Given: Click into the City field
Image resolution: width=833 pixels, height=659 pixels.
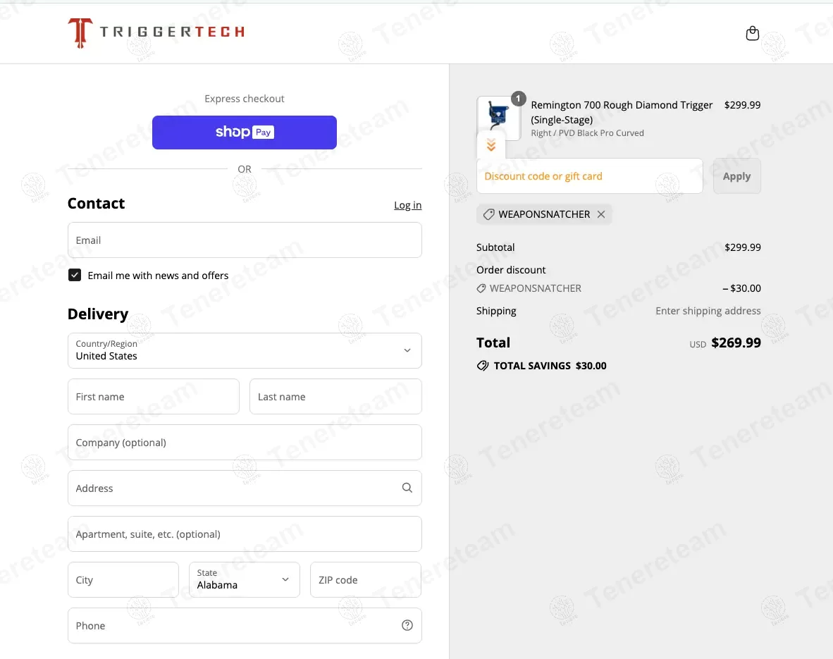Looking at the screenshot, I should 123,579.
